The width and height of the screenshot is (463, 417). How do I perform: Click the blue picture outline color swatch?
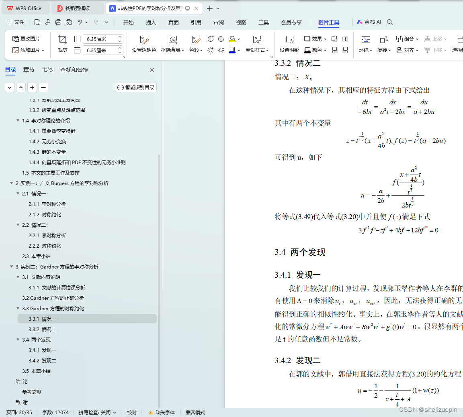[232, 50]
